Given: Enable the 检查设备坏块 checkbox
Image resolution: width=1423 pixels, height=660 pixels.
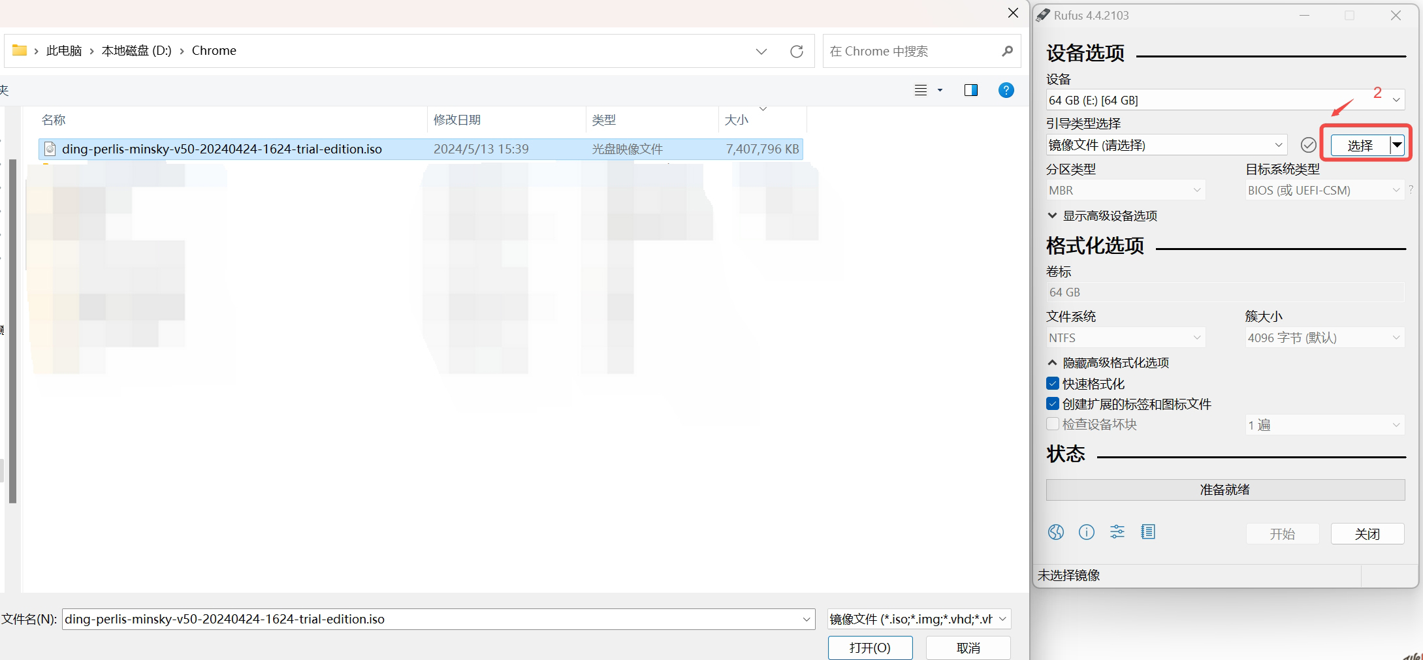Looking at the screenshot, I should point(1053,424).
